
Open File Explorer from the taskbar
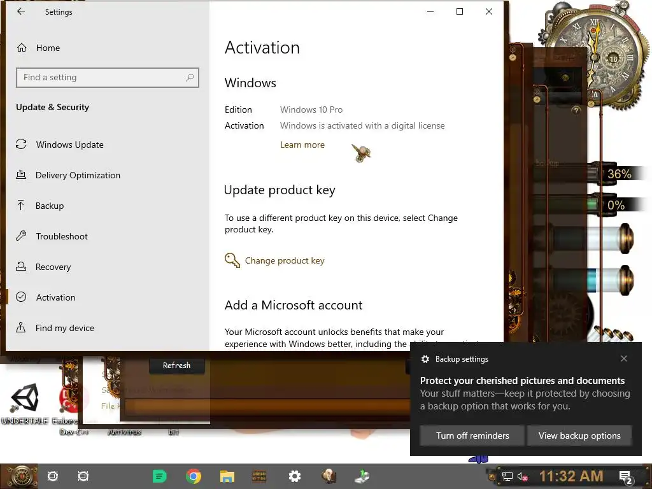coord(227,476)
